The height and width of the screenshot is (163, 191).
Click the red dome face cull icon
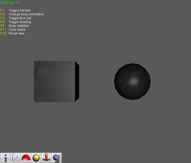[26, 158]
